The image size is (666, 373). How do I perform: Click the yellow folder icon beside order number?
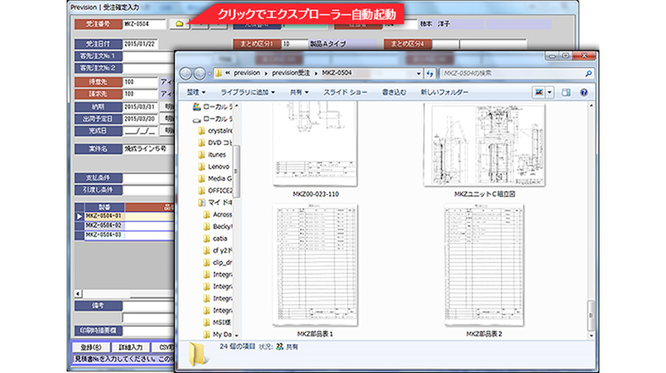pos(179,24)
